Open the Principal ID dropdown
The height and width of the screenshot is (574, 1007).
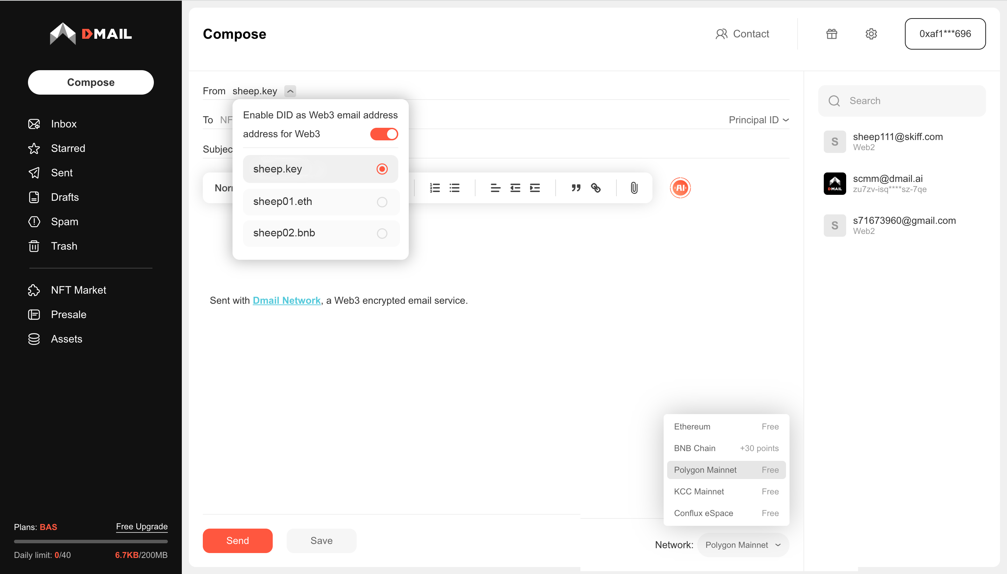(758, 120)
